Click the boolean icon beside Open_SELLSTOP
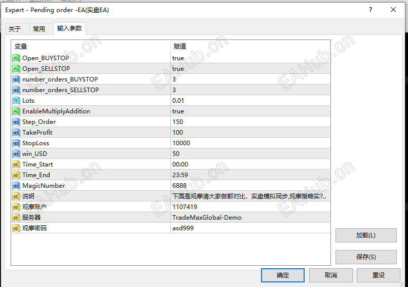Image resolution: width=408 pixels, height=287 pixels. [x=16, y=69]
